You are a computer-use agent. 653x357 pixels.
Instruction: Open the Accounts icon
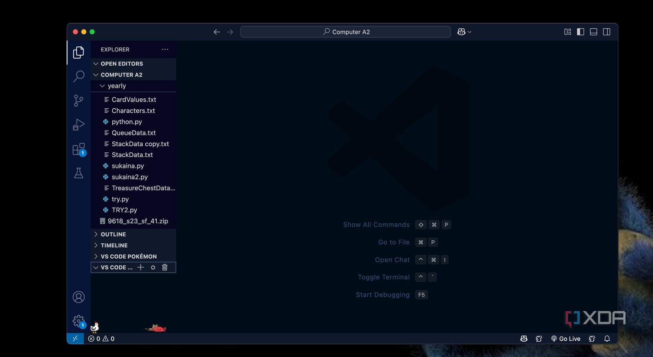[x=78, y=297]
